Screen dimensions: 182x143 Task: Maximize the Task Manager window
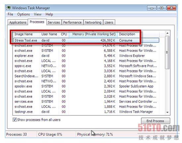pos(161,8)
